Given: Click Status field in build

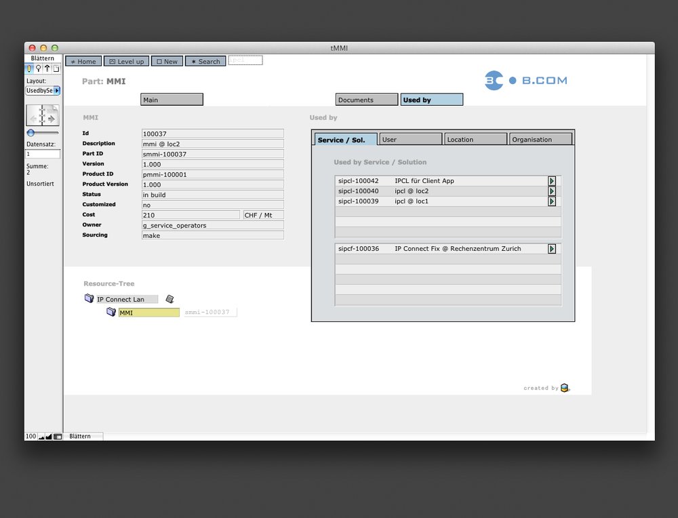Looking at the screenshot, I should (213, 195).
